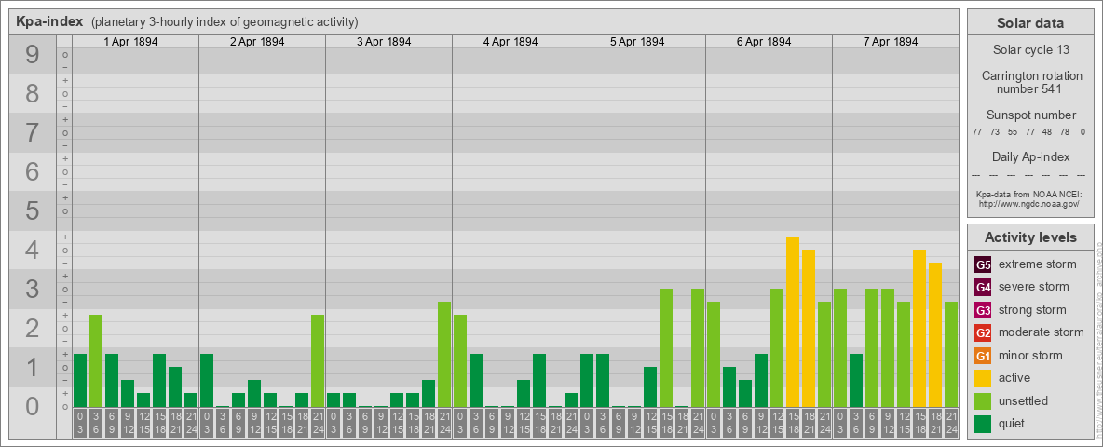Click the yellow bar on 7 Apr 18-21
Viewport: 1103px width, 447px height.
(935, 334)
